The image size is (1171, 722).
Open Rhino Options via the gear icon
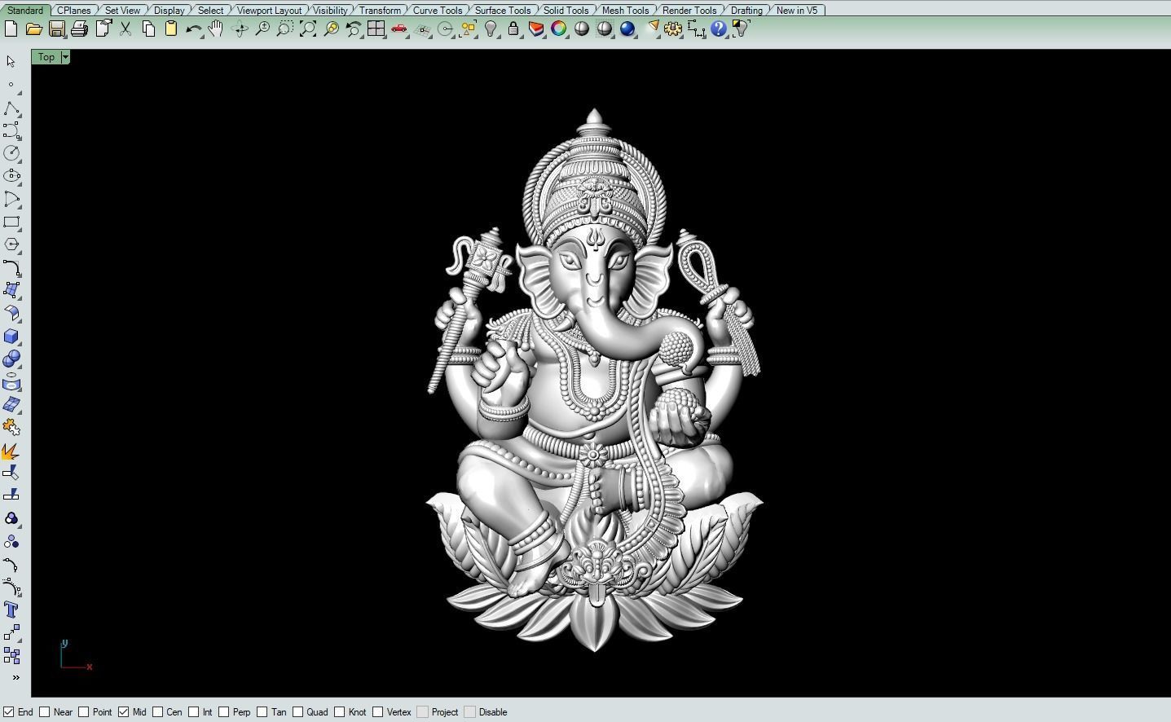pos(672,29)
